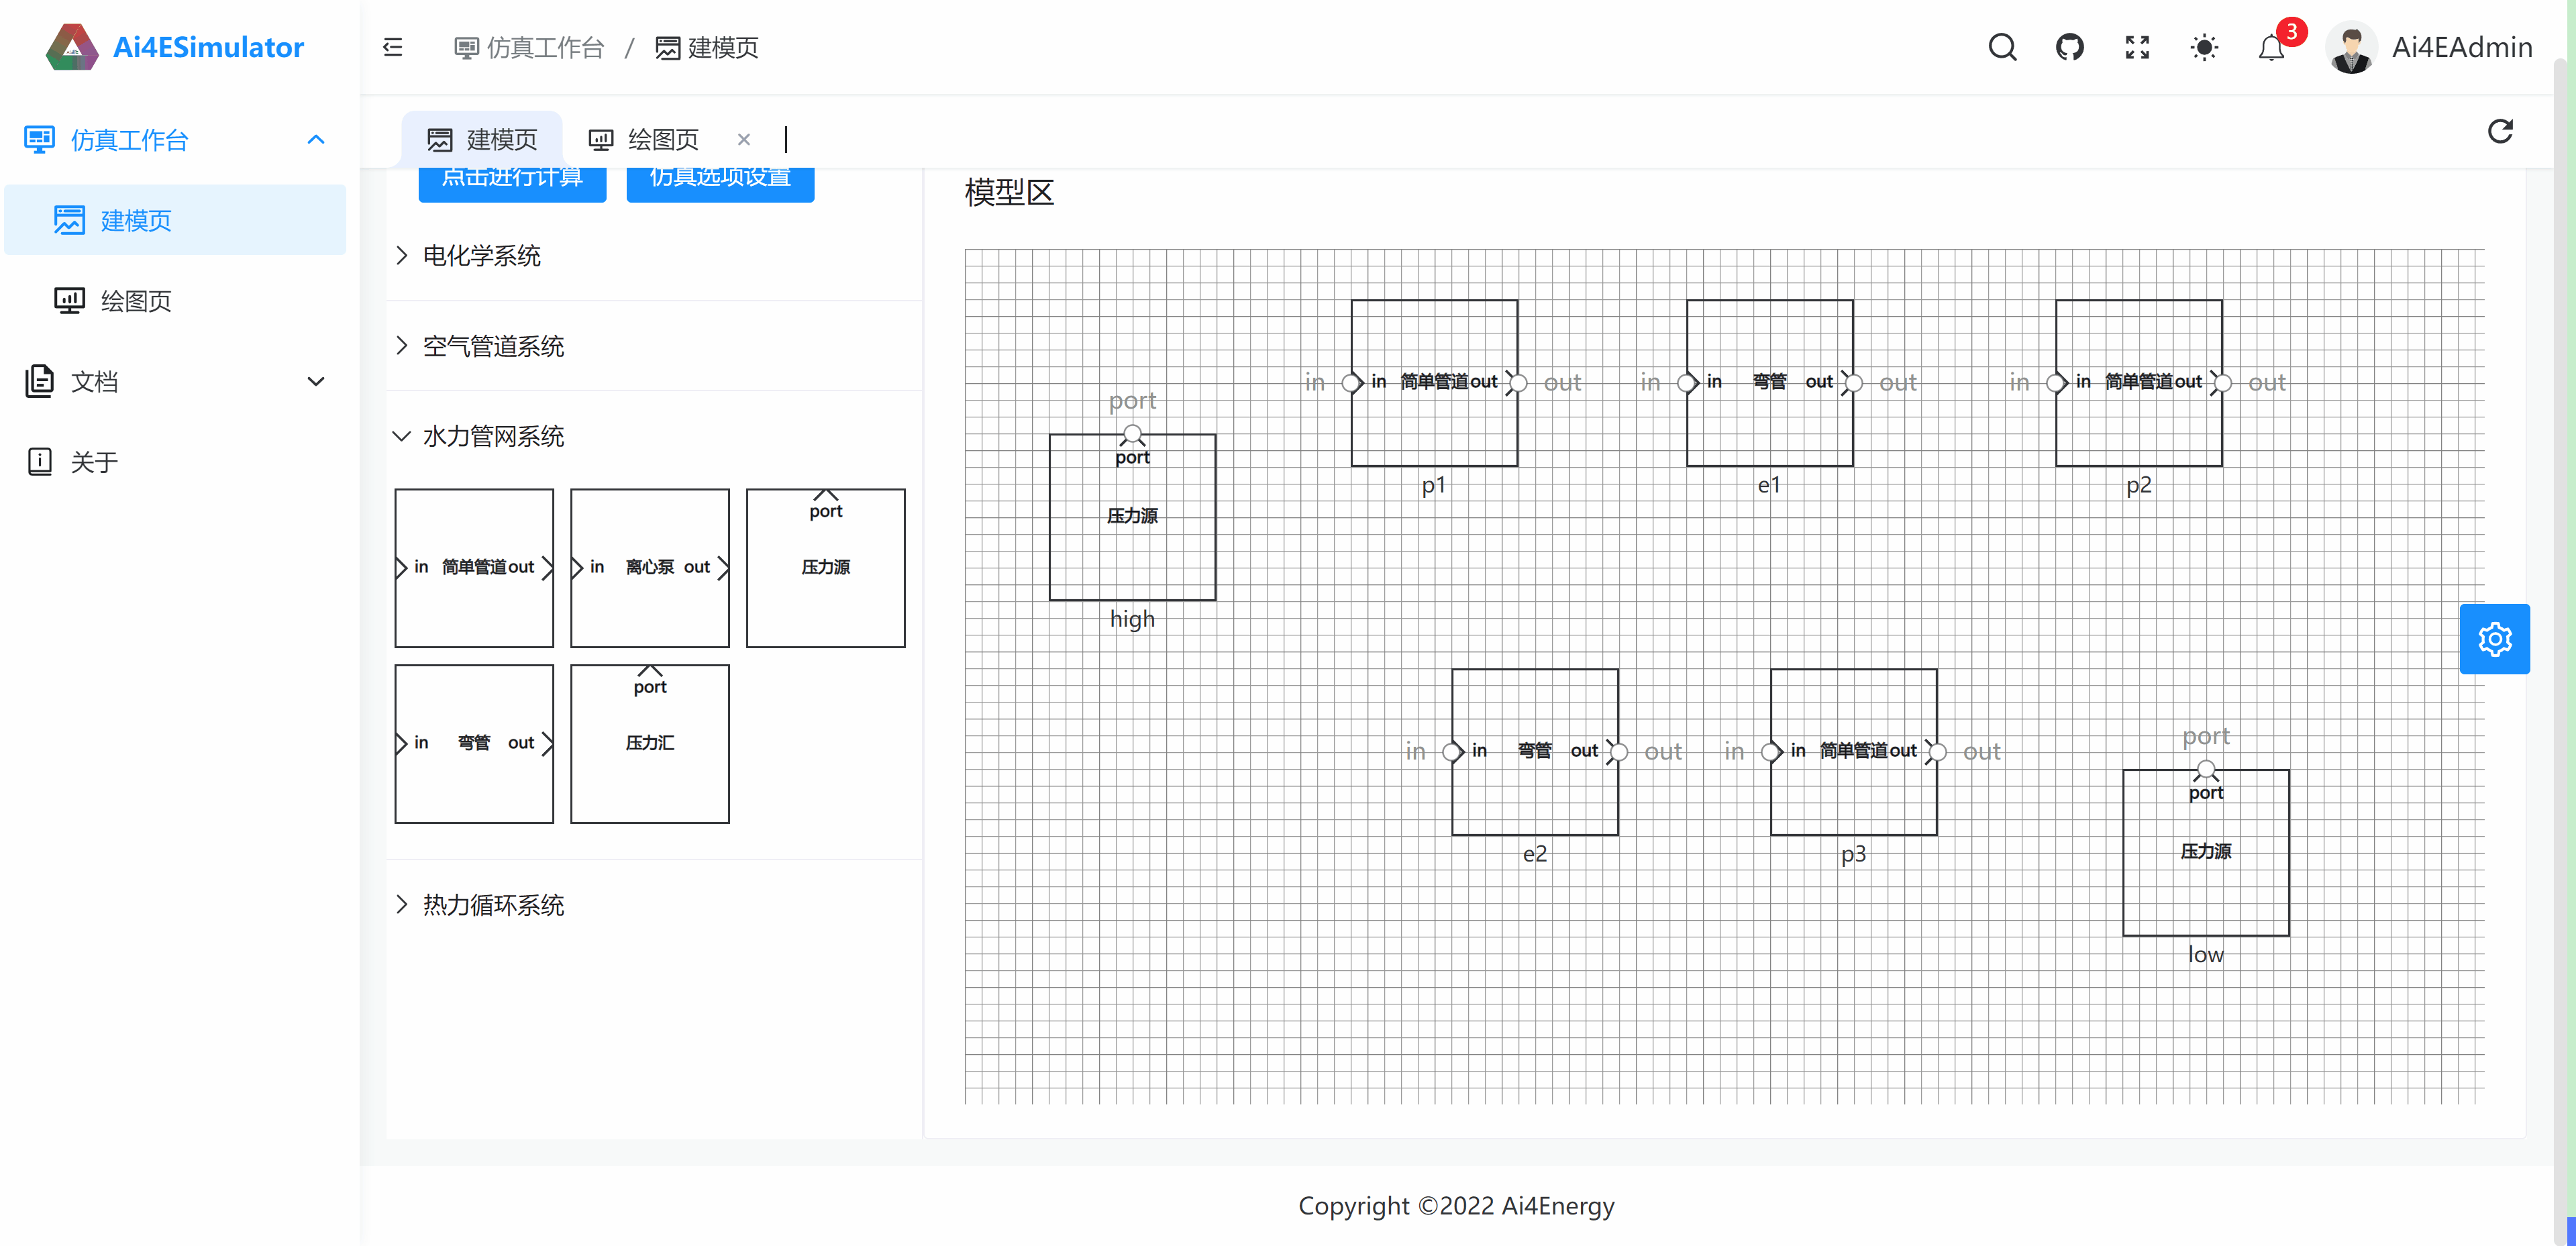Open 关于 in the sidebar
This screenshot has height=1246, width=2576.
tap(94, 462)
